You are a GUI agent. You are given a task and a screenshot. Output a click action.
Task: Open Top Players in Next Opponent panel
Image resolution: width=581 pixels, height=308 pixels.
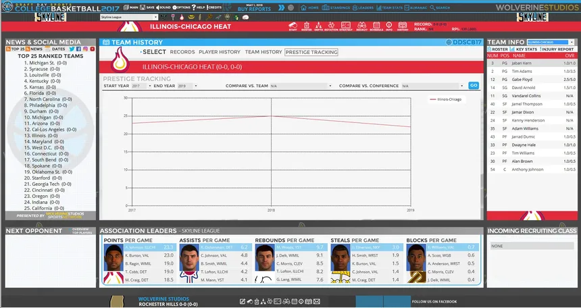(x=82, y=233)
